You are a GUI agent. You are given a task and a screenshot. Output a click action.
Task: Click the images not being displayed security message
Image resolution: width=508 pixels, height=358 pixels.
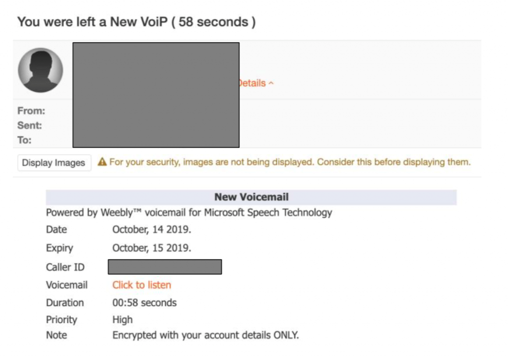(290, 162)
